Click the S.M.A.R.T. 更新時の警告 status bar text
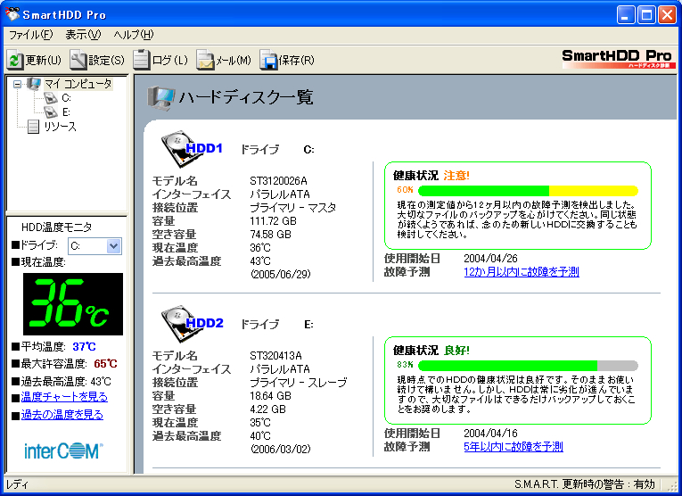This screenshot has height=496, width=682. pyautogui.click(x=585, y=484)
